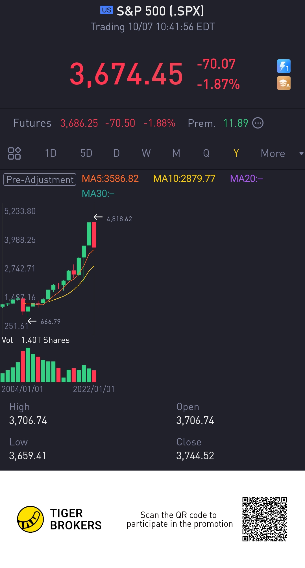Tap the 4,818.62 high arrow marker
Screen dimensions: 305x568
click(x=98, y=217)
